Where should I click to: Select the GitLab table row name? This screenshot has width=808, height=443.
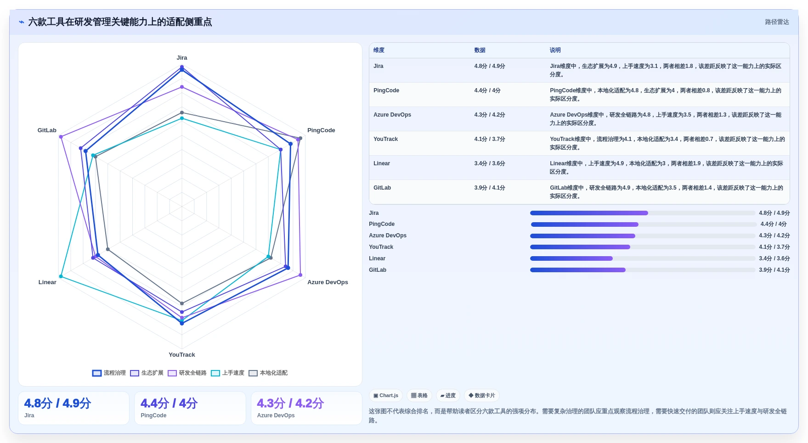(x=382, y=188)
